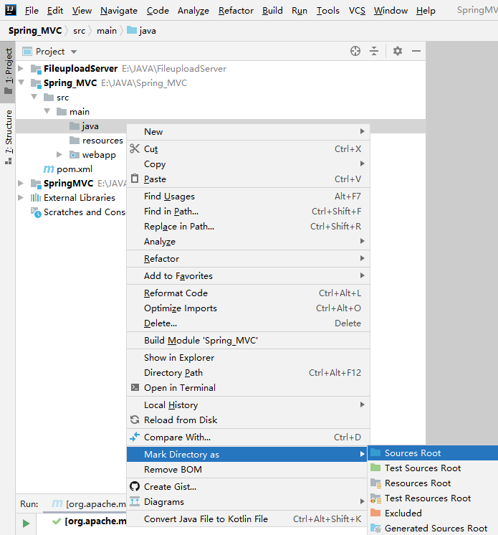
Task: Open pom.xml file in tree
Action: (75, 169)
